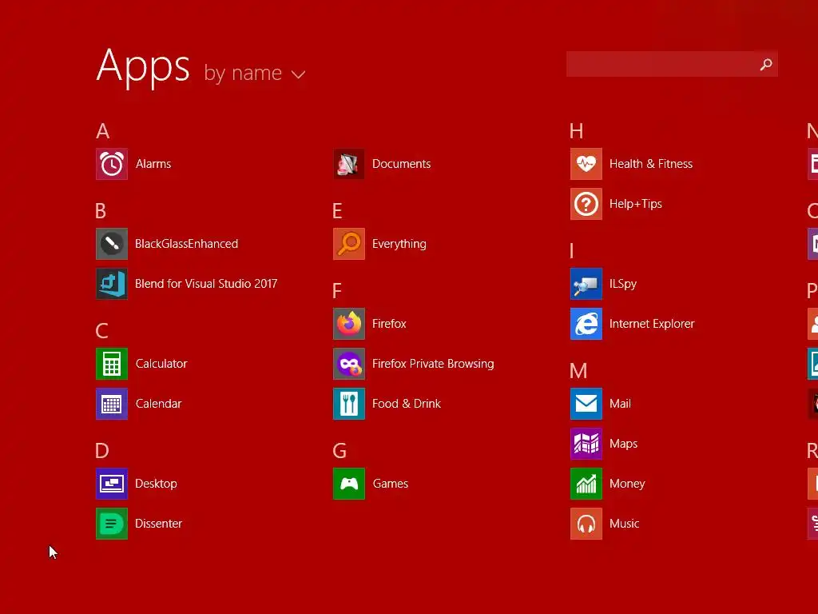Open the Food & Drink icon
This screenshot has height=614, width=818.
point(349,404)
